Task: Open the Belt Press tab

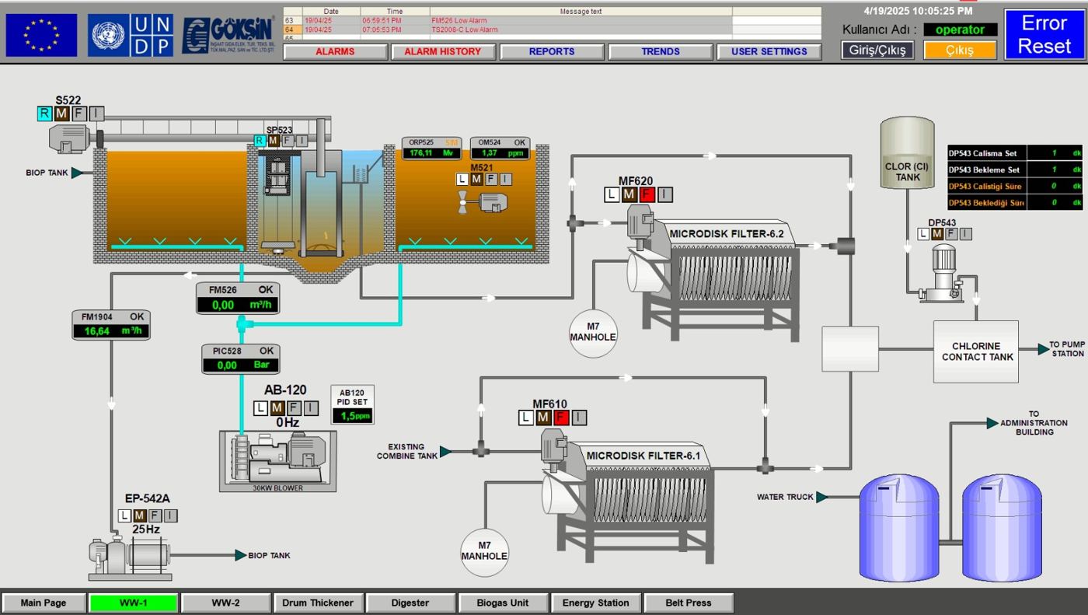Action: (x=688, y=603)
